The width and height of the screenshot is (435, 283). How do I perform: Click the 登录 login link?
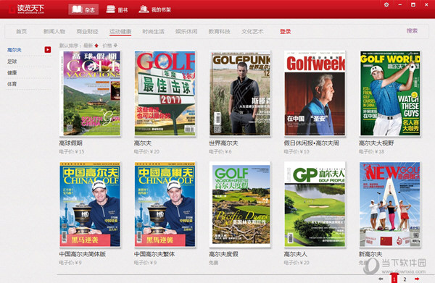click(285, 32)
